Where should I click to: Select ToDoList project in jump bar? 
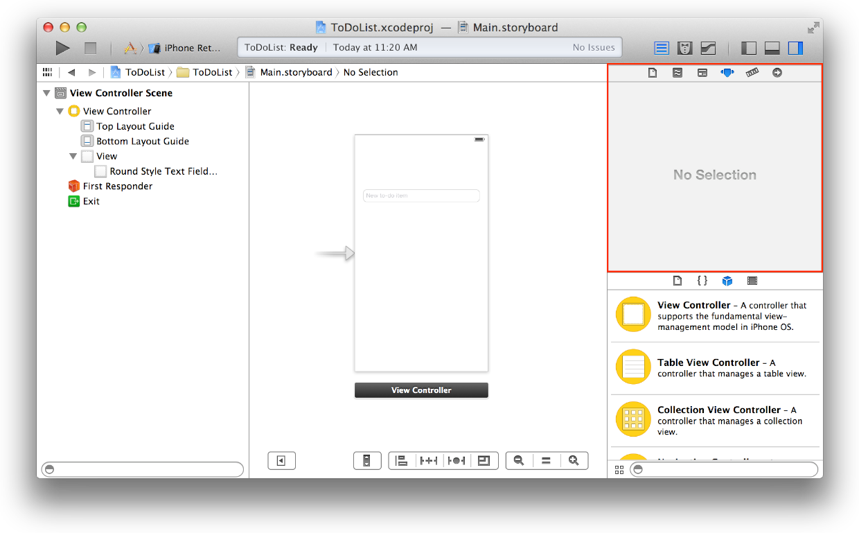click(x=139, y=72)
